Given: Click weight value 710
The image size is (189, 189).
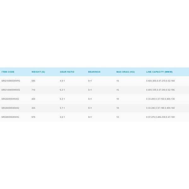Looking at the screenshot, I should pyautogui.click(x=33, y=90).
